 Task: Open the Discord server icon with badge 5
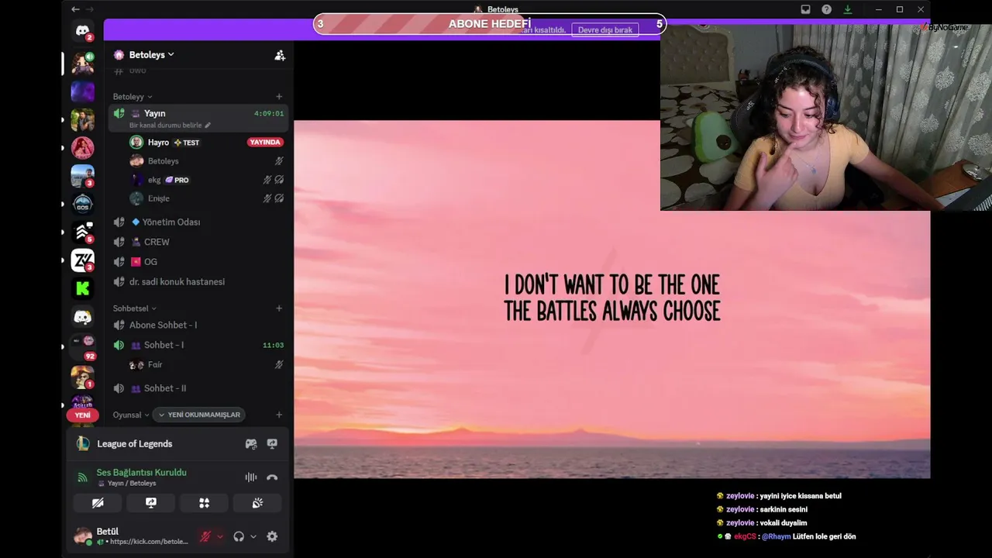coord(83,232)
